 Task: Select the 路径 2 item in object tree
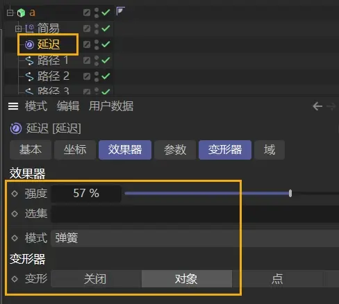(53, 76)
